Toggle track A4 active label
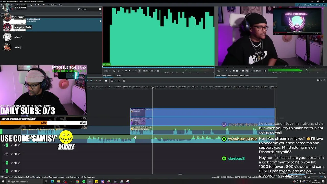327x184 pixels. (x=7, y=154)
